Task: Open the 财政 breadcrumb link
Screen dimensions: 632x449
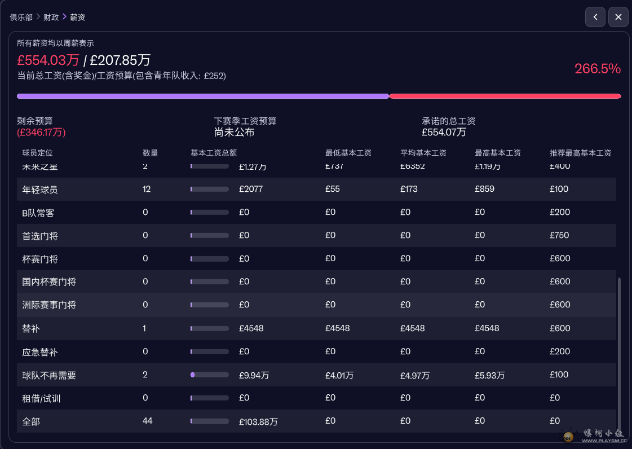Action: (x=51, y=17)
